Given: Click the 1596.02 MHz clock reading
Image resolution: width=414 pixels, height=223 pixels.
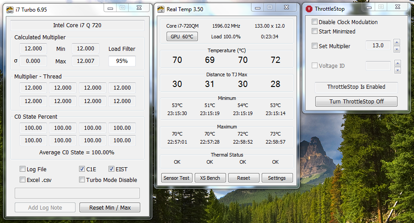Looking at the screenshot, I should click(226, 26).
